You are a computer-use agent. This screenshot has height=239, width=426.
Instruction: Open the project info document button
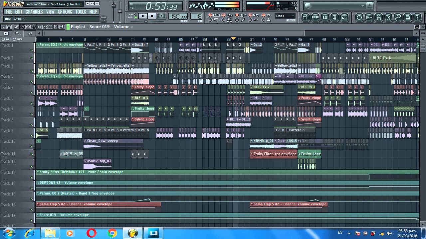pyautogui.click(x=407, y=17)
